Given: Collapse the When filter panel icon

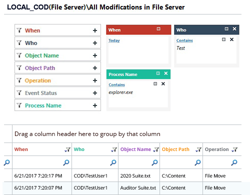Looking at the screenshot, I should point(158,29).
